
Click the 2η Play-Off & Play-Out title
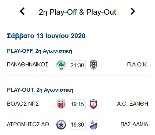[x=77, y=12]
